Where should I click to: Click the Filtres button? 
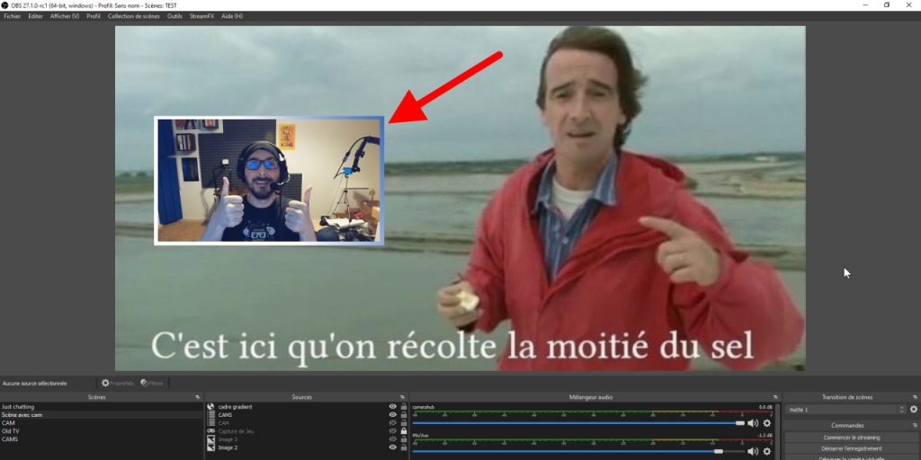(152, 383)
